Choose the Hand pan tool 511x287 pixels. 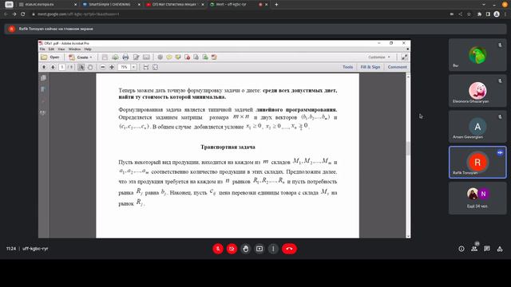[x=90, y=67]
